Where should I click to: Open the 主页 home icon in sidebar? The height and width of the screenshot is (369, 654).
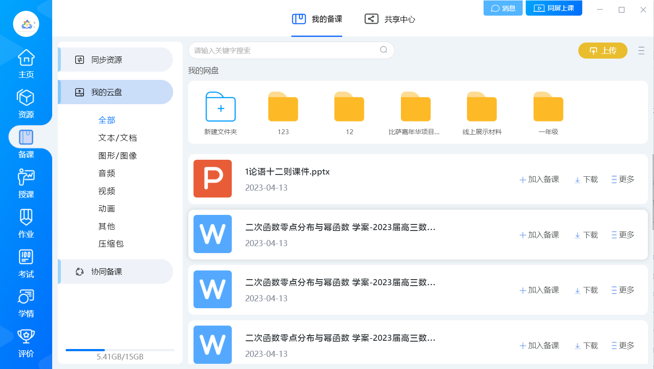[26, 58]
